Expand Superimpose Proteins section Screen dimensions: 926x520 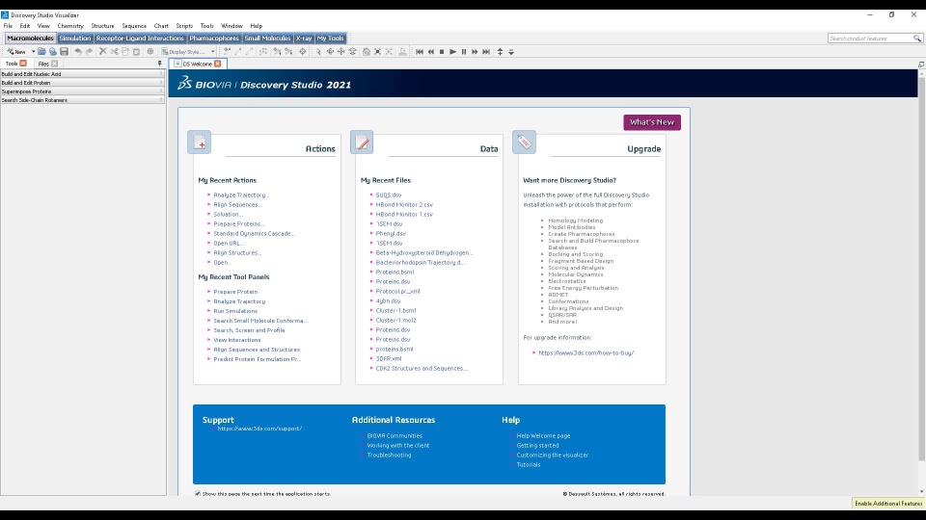tap(82, 91)
